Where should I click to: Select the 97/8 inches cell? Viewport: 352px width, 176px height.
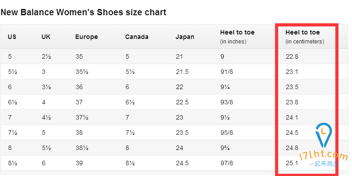(x=227, y=163)
